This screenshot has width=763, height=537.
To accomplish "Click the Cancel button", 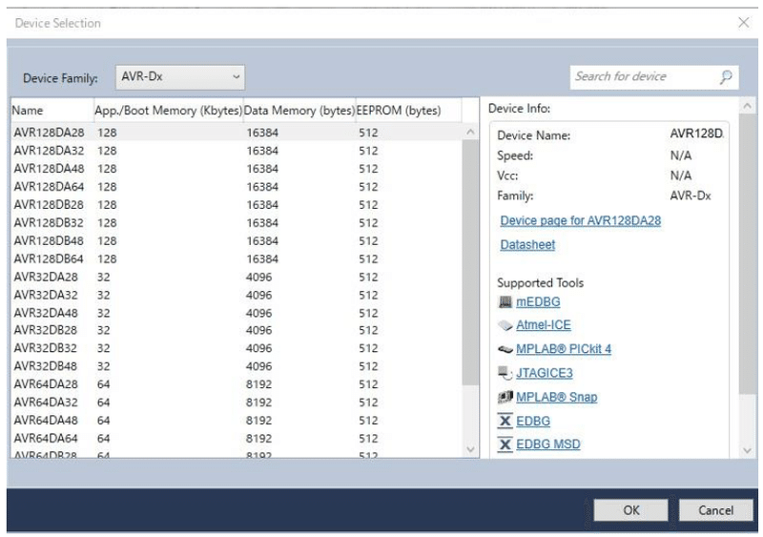I will click(715, 510).
